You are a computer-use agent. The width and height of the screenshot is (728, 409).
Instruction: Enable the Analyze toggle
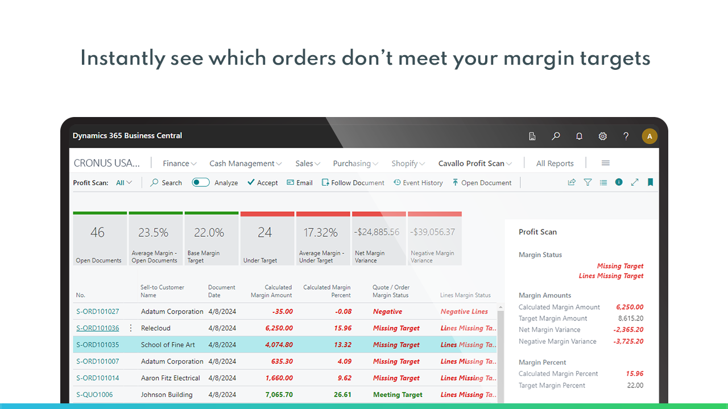click(x=200, y=182)
